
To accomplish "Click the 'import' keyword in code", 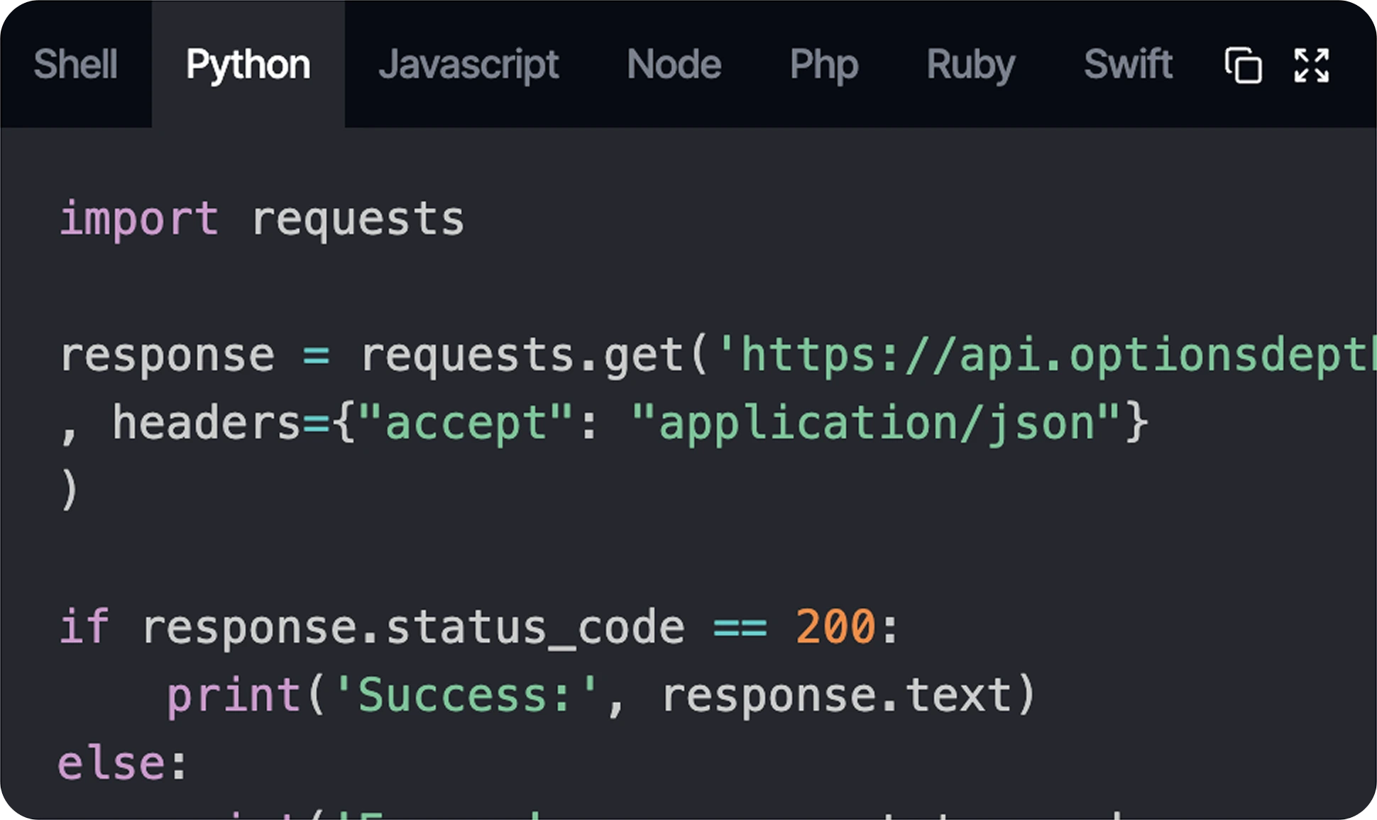I will 138,218.
